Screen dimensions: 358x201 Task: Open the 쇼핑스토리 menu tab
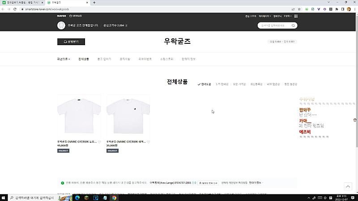166,59
